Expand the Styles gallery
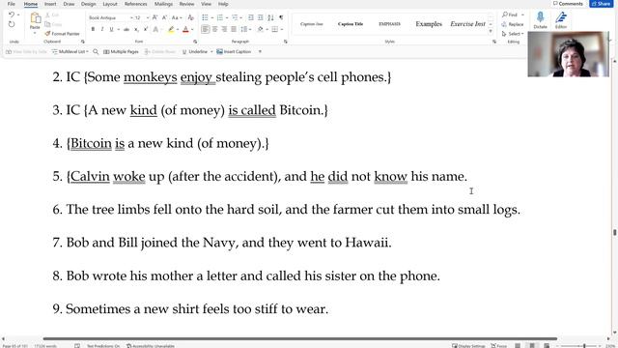Viewport: 618px width, 348px height. point(491,31)
